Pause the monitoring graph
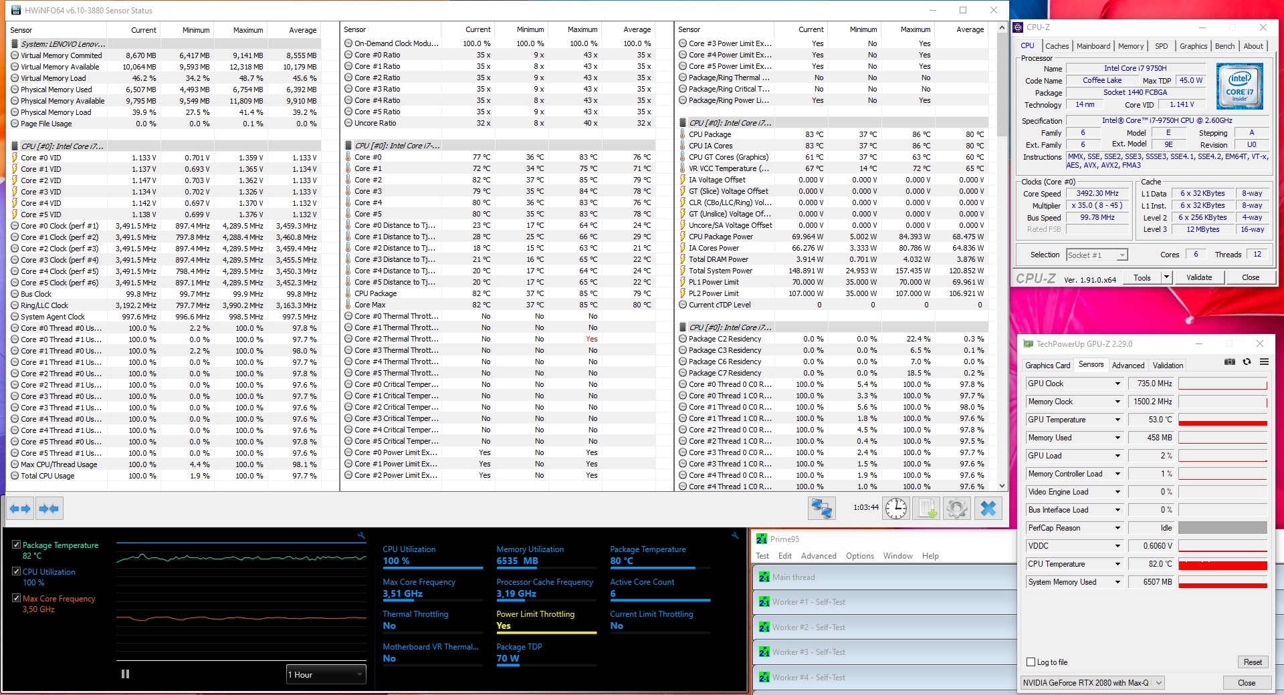The height and width of the screenshot is (695, 1284). (x=125, y=674)
